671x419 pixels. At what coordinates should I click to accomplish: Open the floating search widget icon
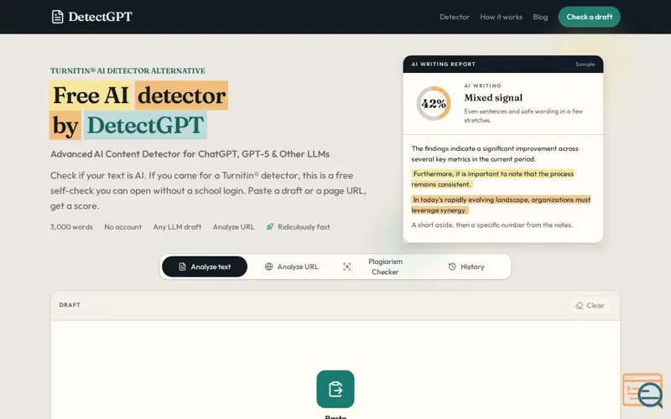click(643, 391)
